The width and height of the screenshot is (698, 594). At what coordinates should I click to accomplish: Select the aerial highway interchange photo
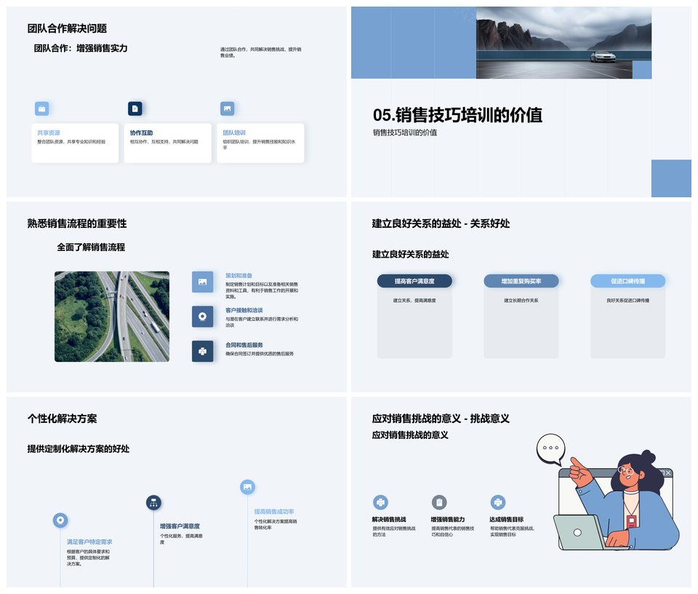coord(112,317)
